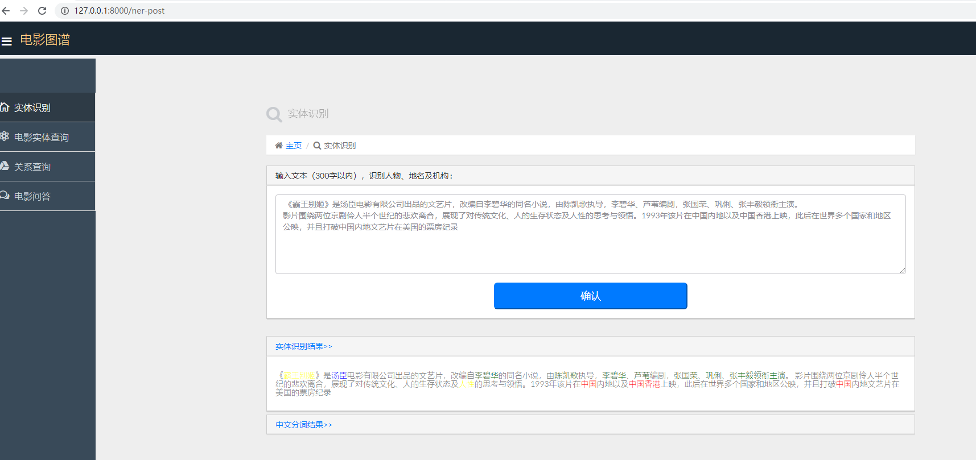Viewport: 976px width, 460px height.
Task: Open 实体识别 in the sidebar
Action: tap(47, 107)
